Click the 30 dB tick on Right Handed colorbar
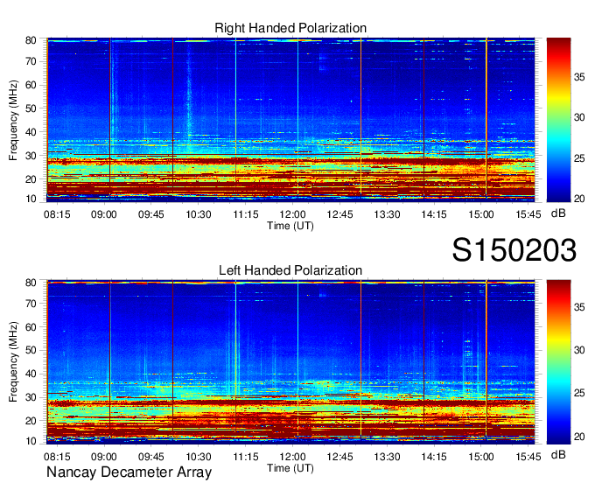 579,117
